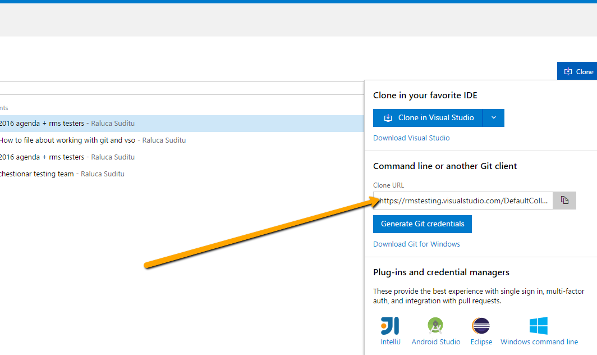Select 'chestionar testing team' commit row

(x=182, y=174)
